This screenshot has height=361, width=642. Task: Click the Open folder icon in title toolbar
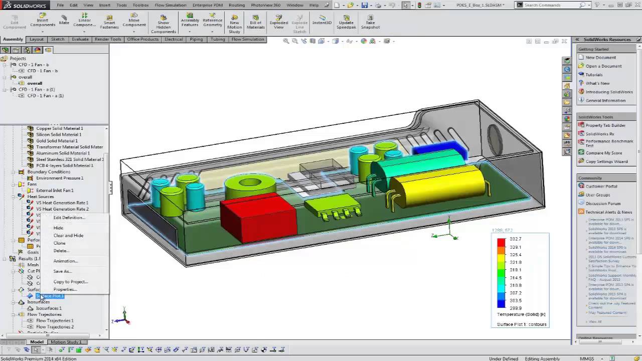[351, 5]
